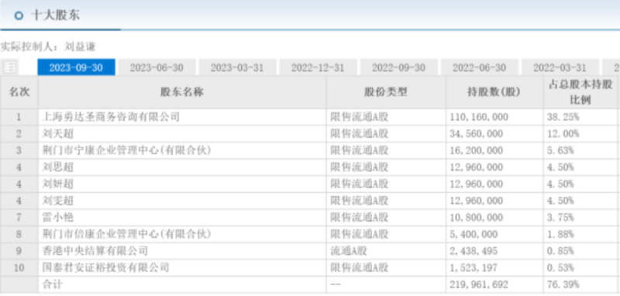Click the 占总股本持股比例 column header

580,92
